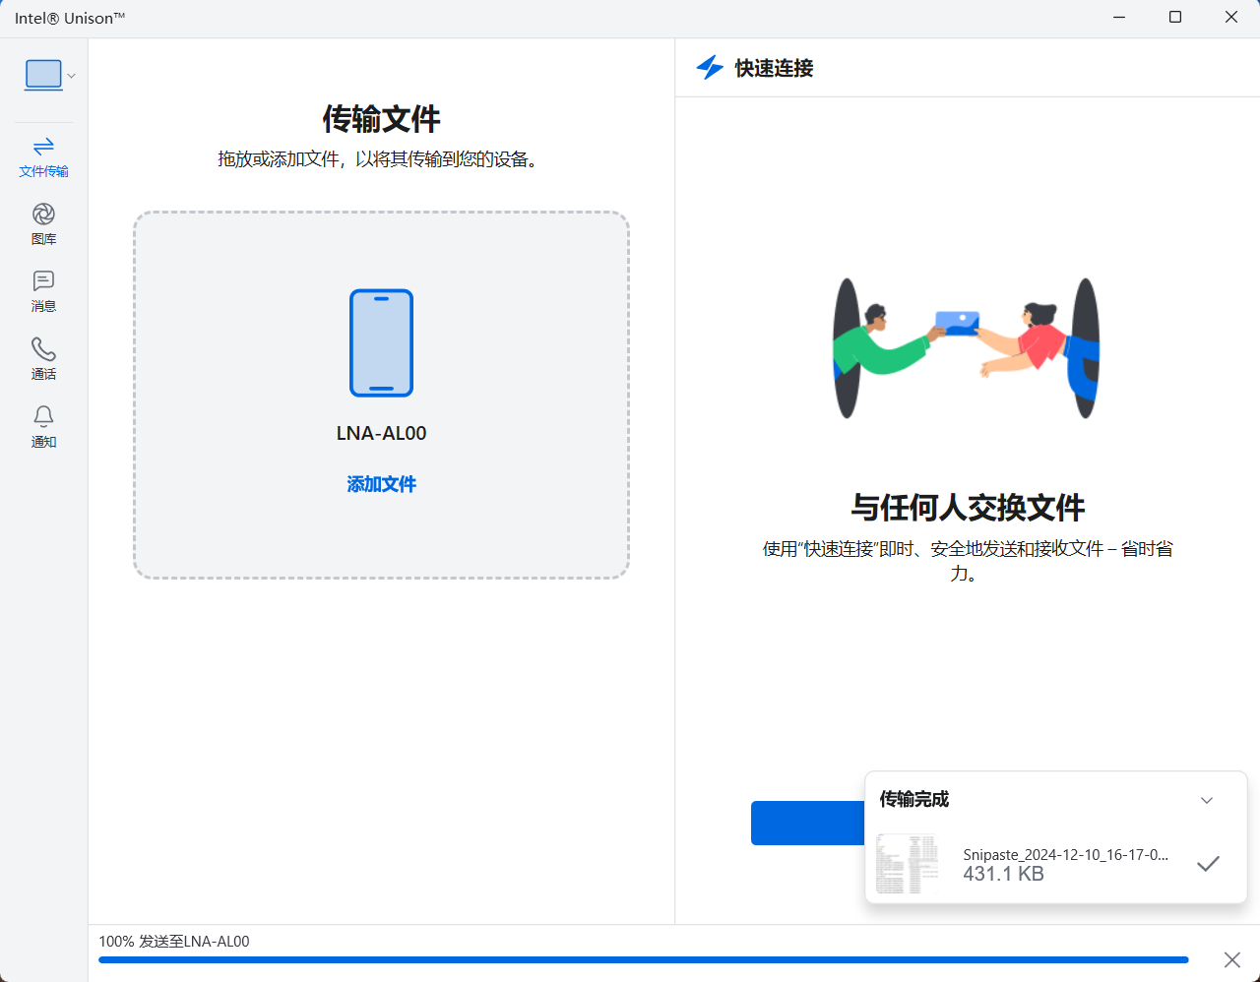Maximize the Intel Unison window
Viewport: 1260px width, 982px height.
point(1175,18)
